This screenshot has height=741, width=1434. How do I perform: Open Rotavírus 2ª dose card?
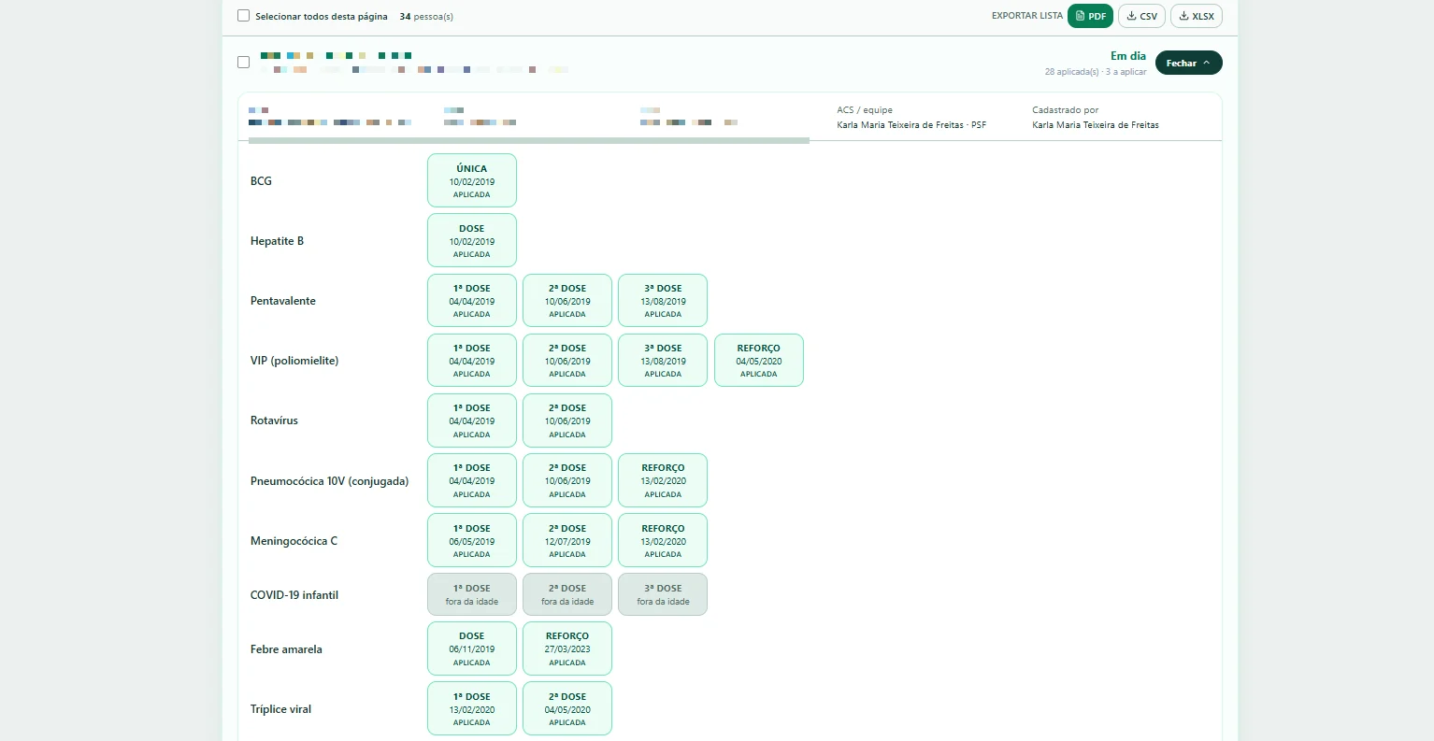coord(567,420)
